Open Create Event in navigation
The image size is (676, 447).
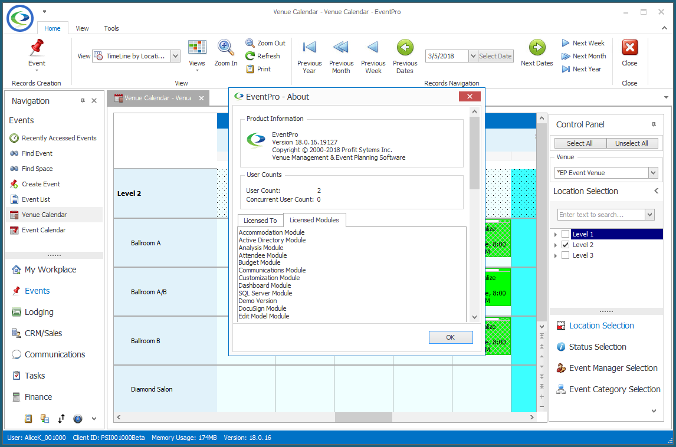click(x=35, y=184)
